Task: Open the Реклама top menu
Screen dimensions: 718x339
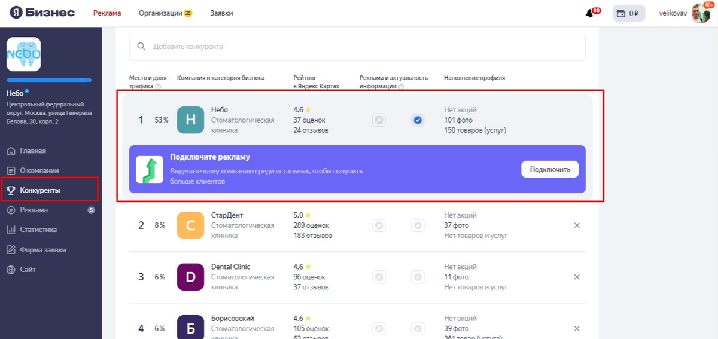Action: click(x=107, y=13)
